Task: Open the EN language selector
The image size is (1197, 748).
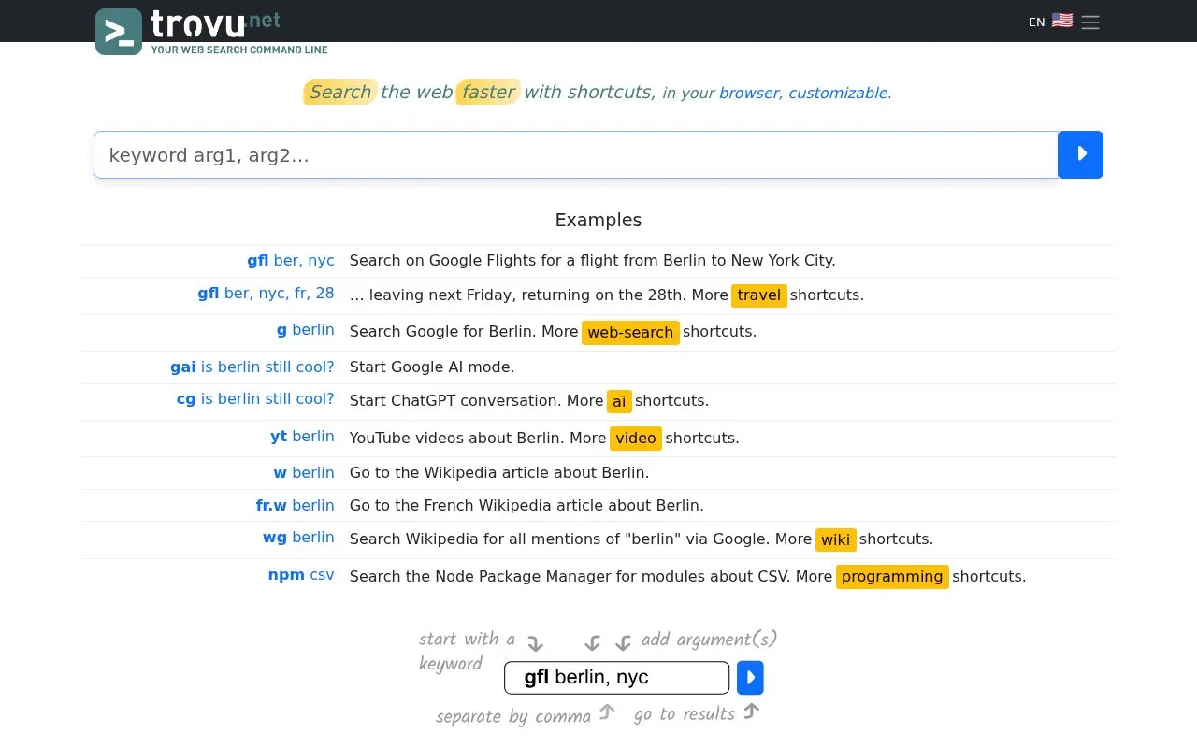Action: [x=1036, y=22]
